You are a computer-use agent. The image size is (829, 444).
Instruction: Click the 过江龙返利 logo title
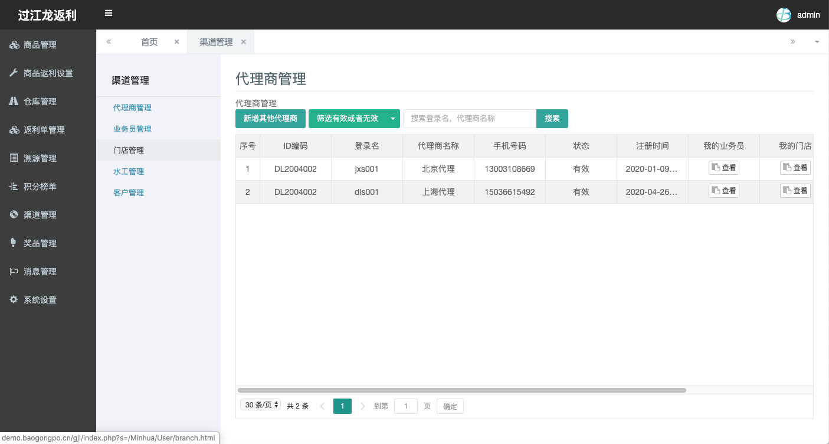(47, 15)
